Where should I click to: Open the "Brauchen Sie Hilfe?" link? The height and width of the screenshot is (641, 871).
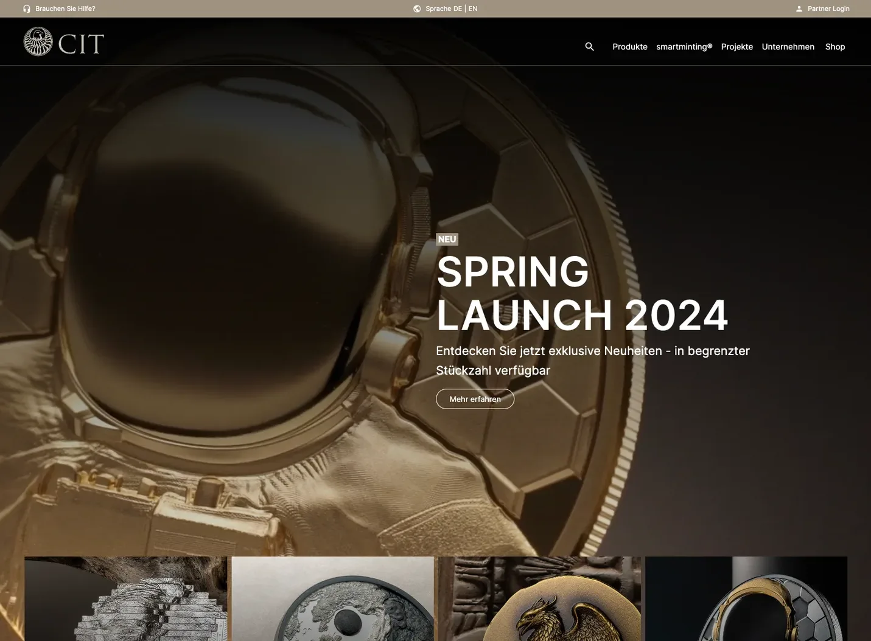(x=65, y=9)
